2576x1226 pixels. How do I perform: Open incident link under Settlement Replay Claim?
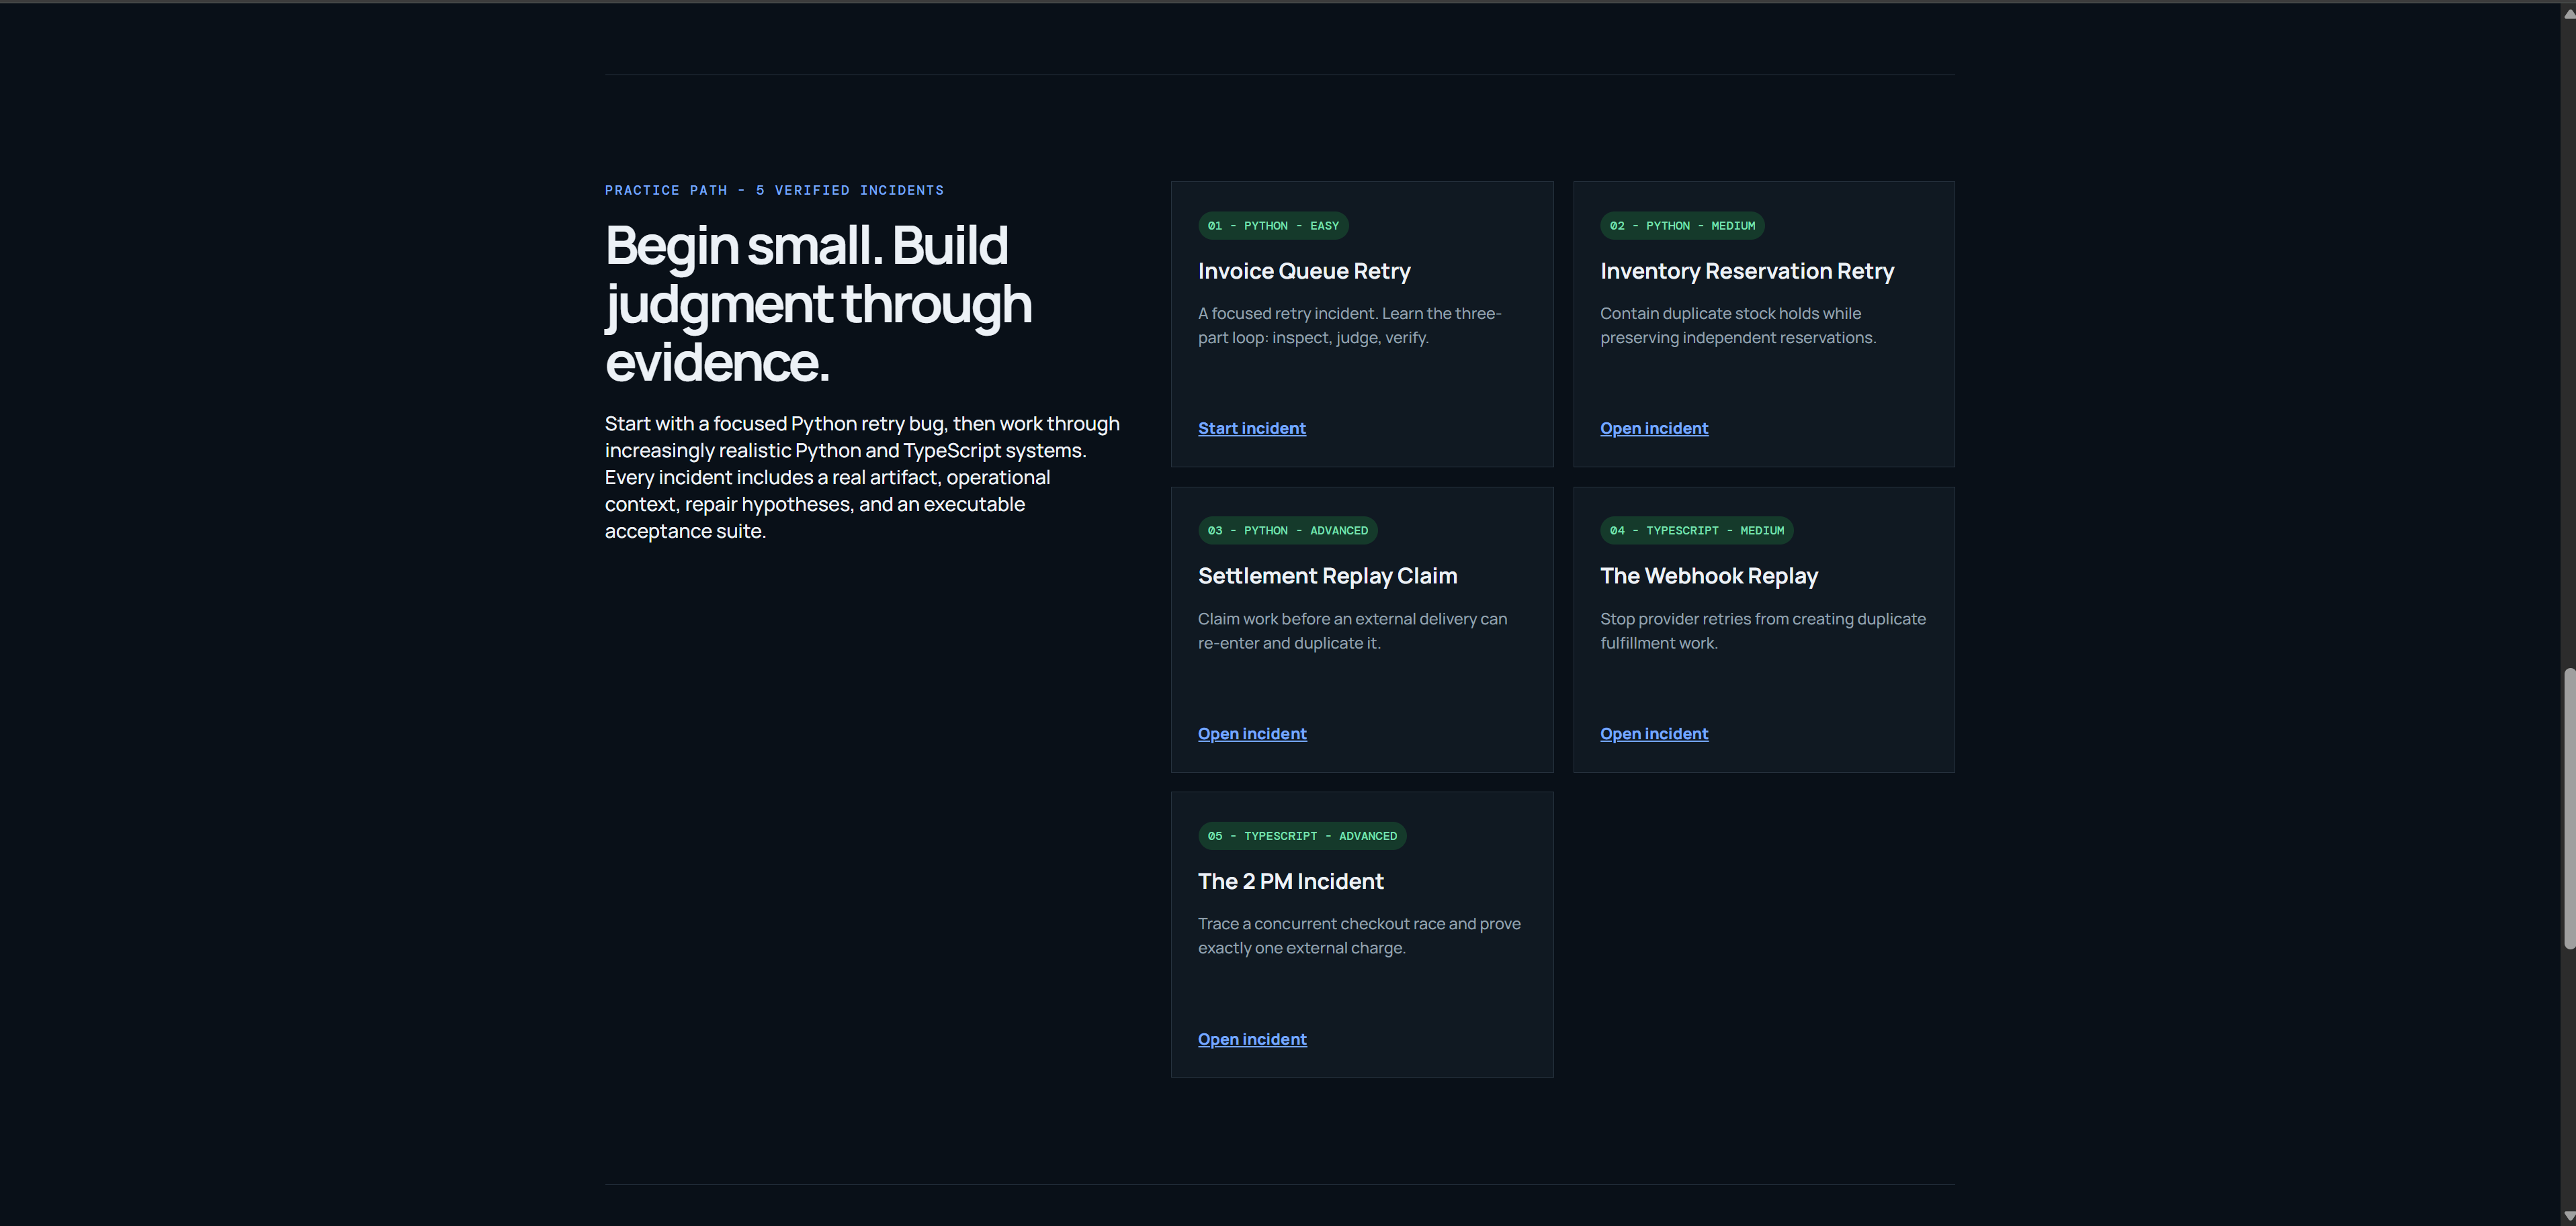pyautogui.click(x=1252, y=733)
